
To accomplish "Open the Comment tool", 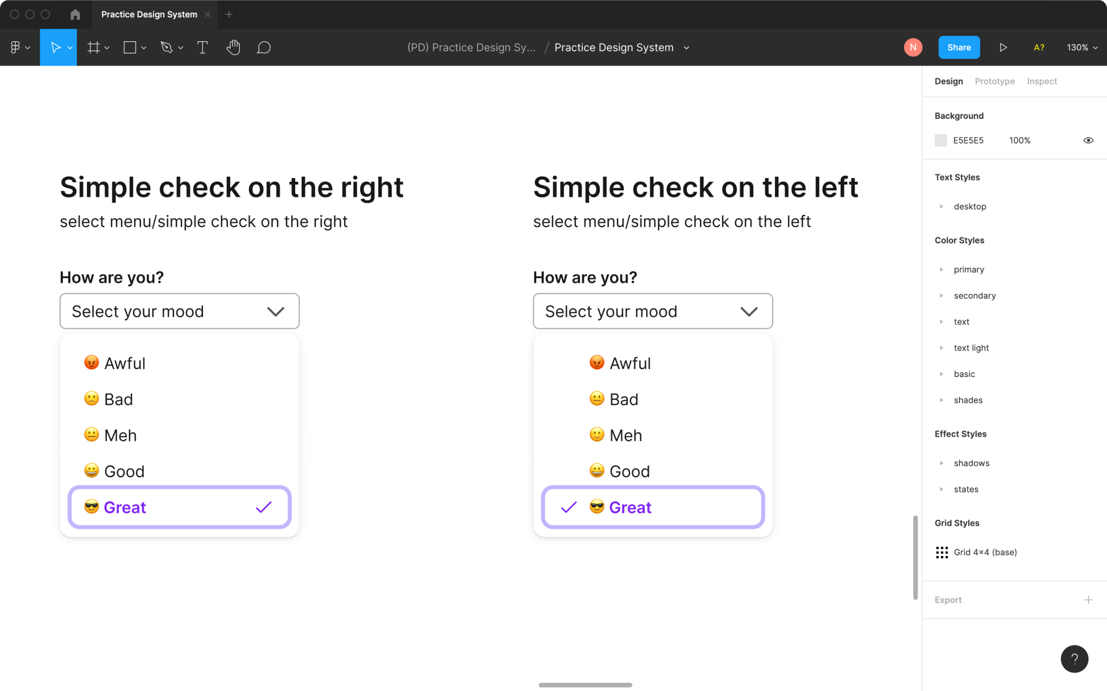I will (264, 48).
